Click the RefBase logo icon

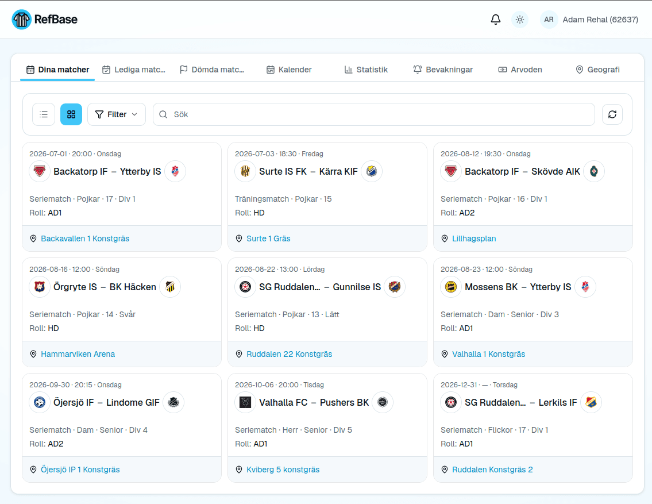pos(22,20)
